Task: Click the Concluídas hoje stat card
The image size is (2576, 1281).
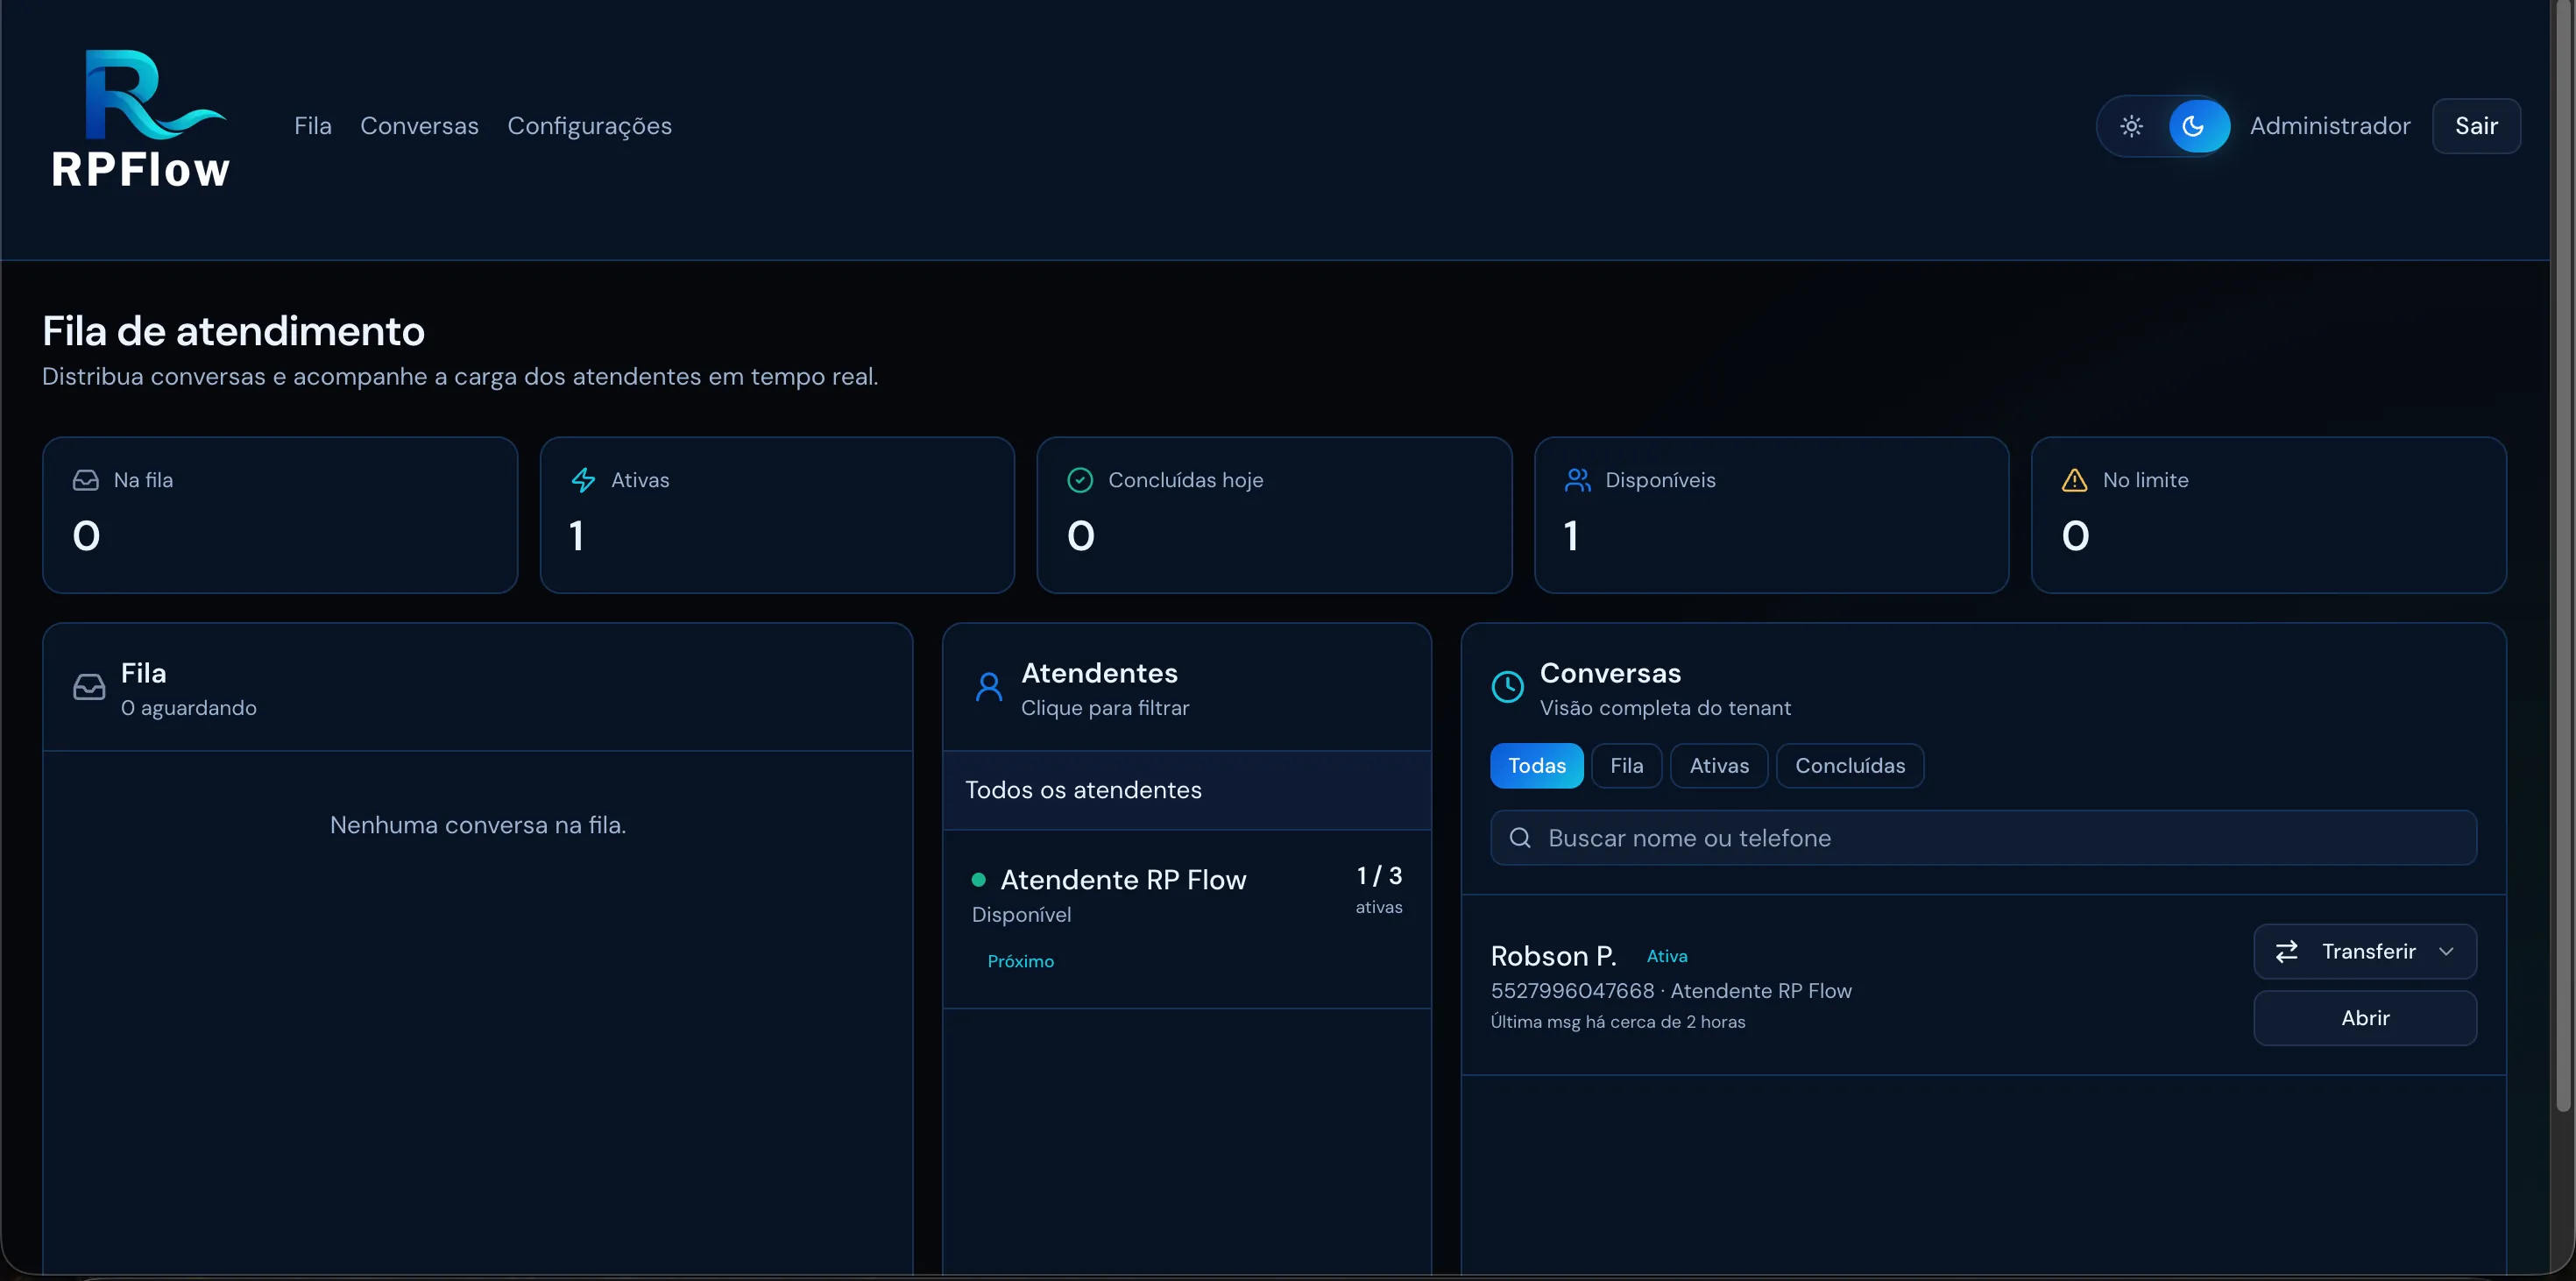Action: pos(1274,515)
